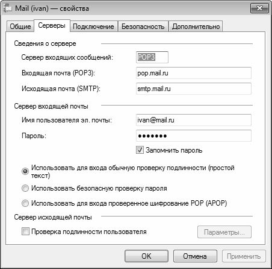272x269 pixels.
Task: Enable Проверка подлинности пользователя checkbox
Action: pyautogui.click(x=25, y=232)
